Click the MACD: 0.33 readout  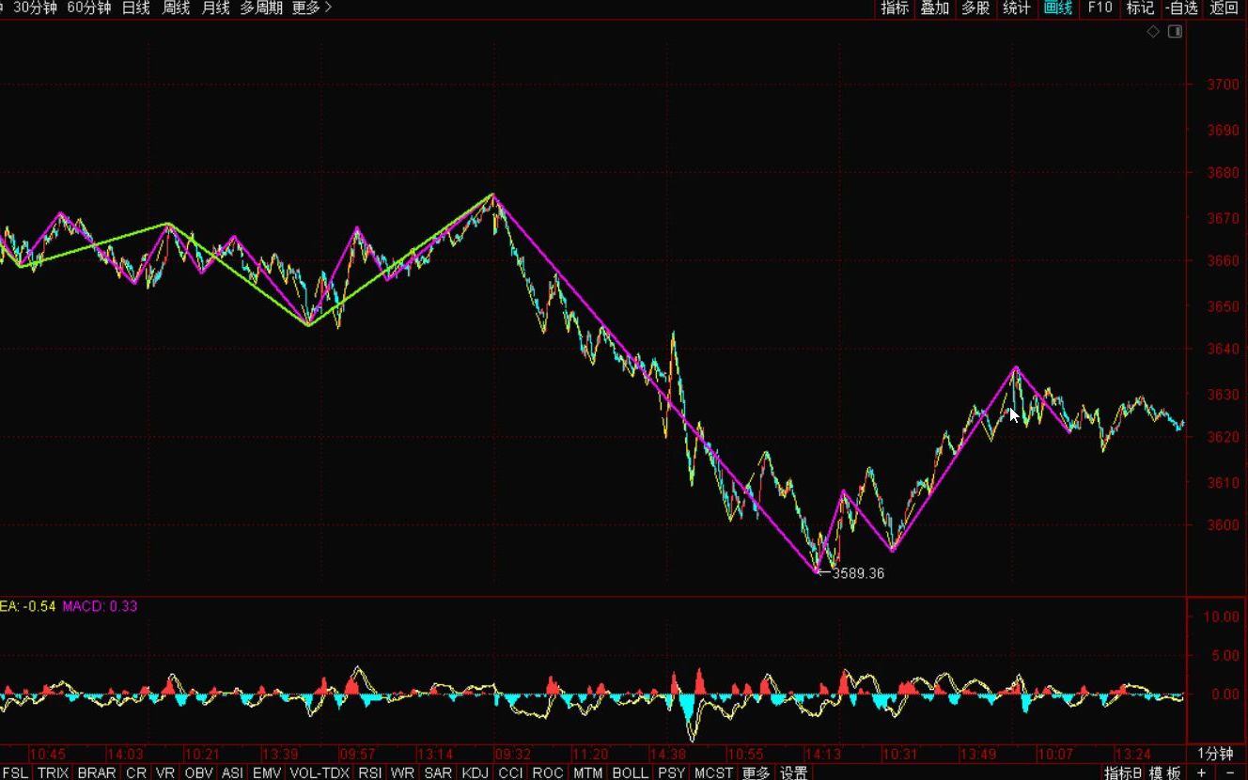pyautogui.click(x=100, y=606)
